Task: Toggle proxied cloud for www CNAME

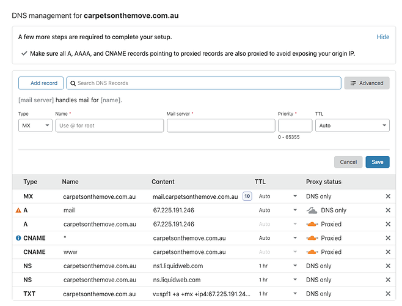Action: click(312, 252)
